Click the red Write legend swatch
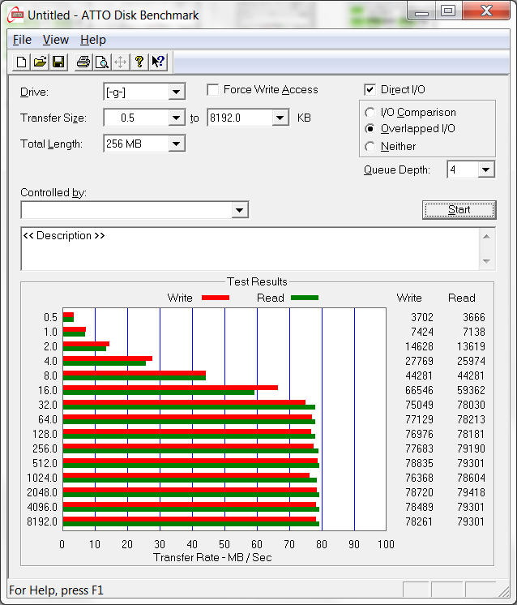517x605 pixels. pyautogui.click(x=215, y=298)
